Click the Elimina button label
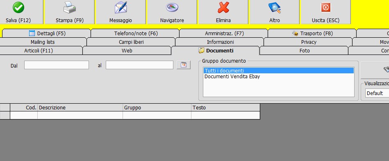Screen dimensions: 389x161 (223, 20)
